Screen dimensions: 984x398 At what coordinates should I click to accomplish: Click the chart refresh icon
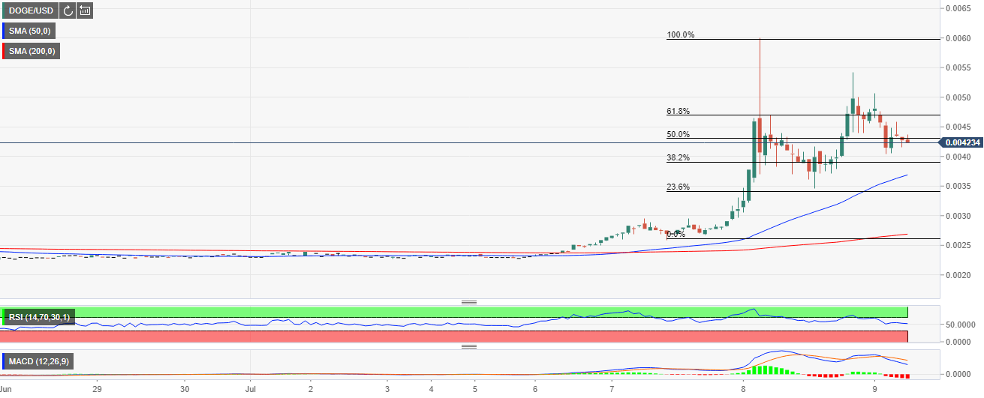(68, 10)
